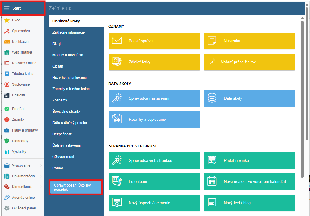Select the Suplovanie person icon
This screenshot has width=310, height=216.
(7, 84)
